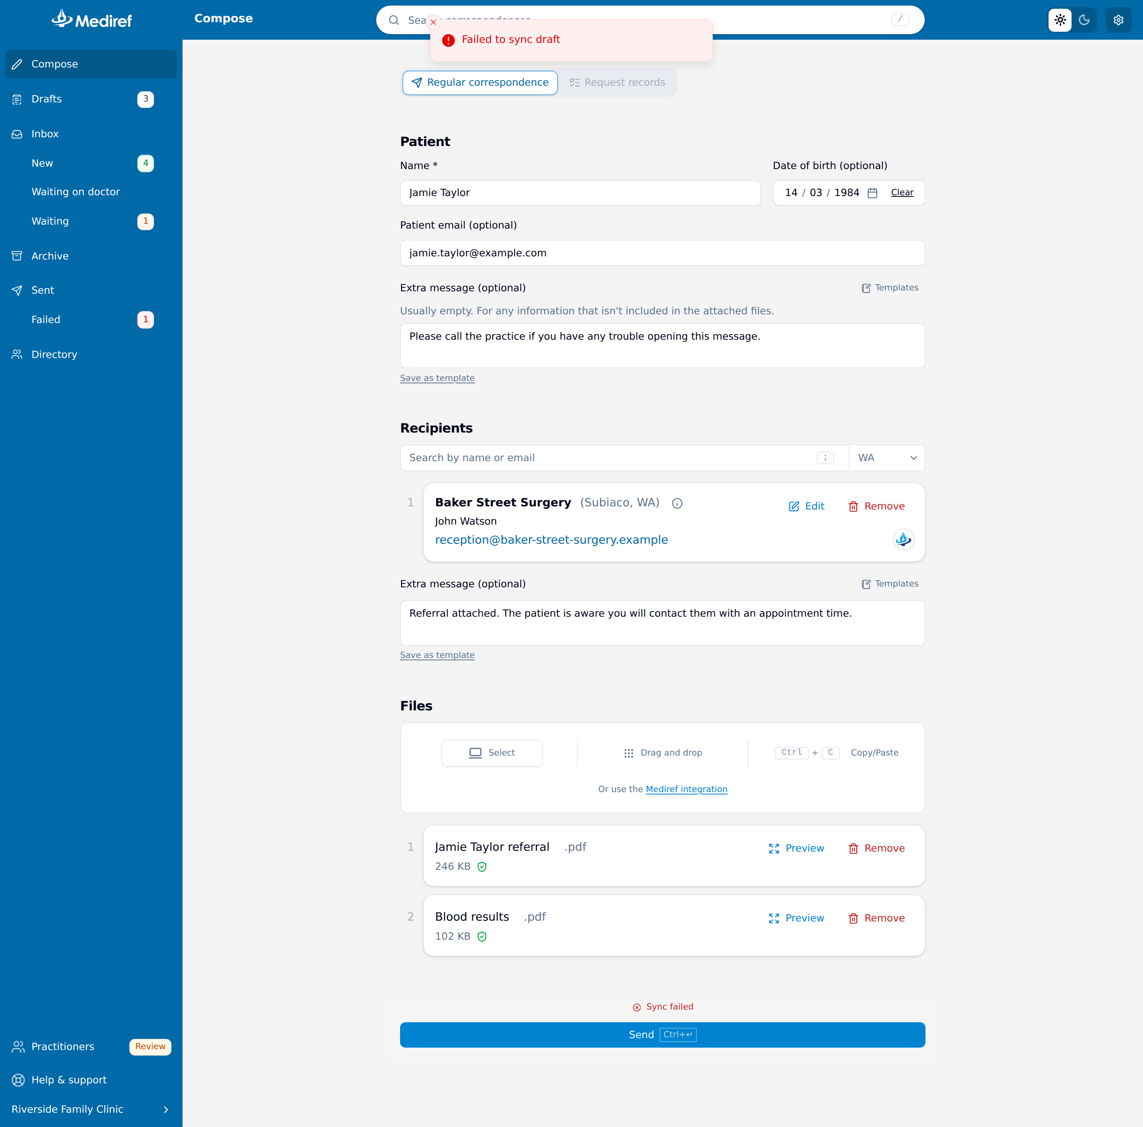The image size is (1143, 1127).
Task: Open Directory in sidebar
Action: point(91,354)
